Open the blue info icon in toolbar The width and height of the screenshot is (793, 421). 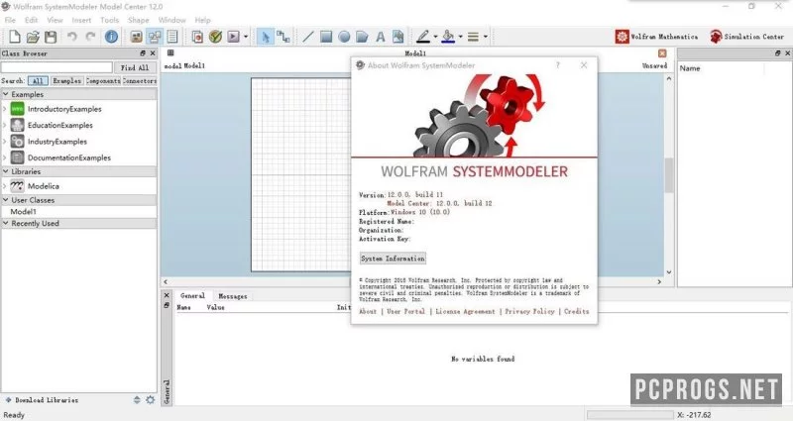coord(111,37)
